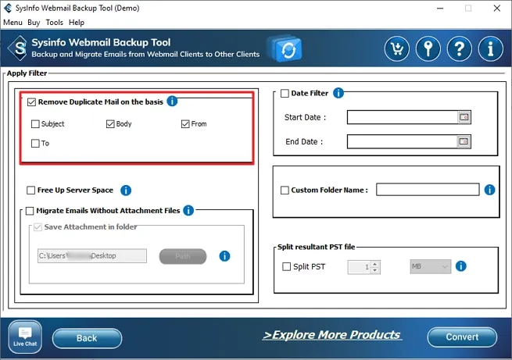Follow the Explore More Products link

click(x=332, y=335)
